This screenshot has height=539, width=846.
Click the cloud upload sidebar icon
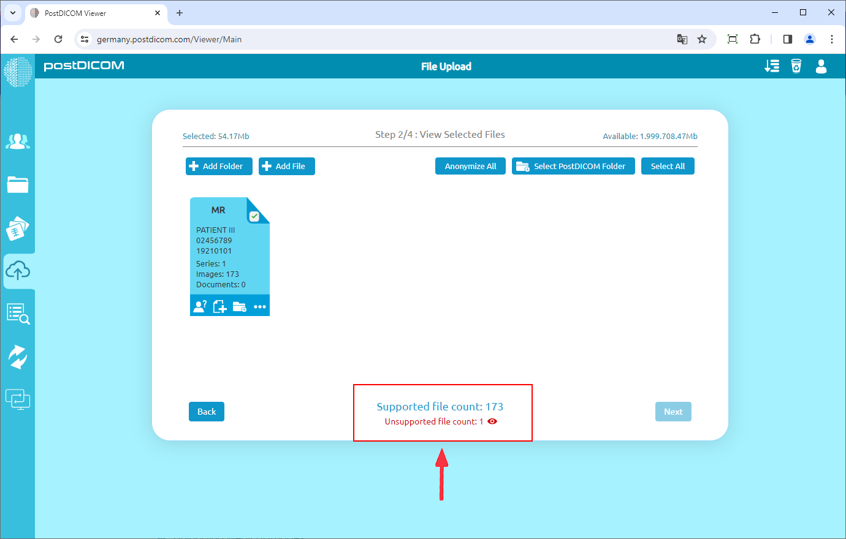[x=18, y=271]
